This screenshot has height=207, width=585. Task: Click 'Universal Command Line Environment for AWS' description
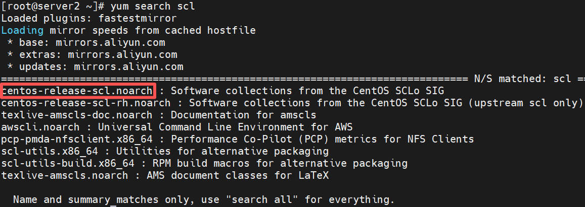[226, 127]
